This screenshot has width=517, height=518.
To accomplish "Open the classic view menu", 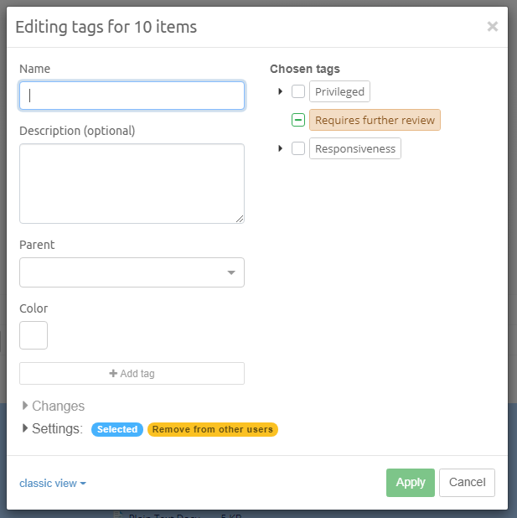I will pyautogui.click(x=53, y=483).
